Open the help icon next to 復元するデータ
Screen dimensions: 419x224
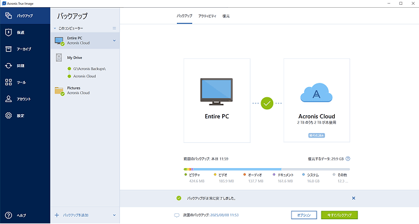pyautogui.click(x=347, y=159)
